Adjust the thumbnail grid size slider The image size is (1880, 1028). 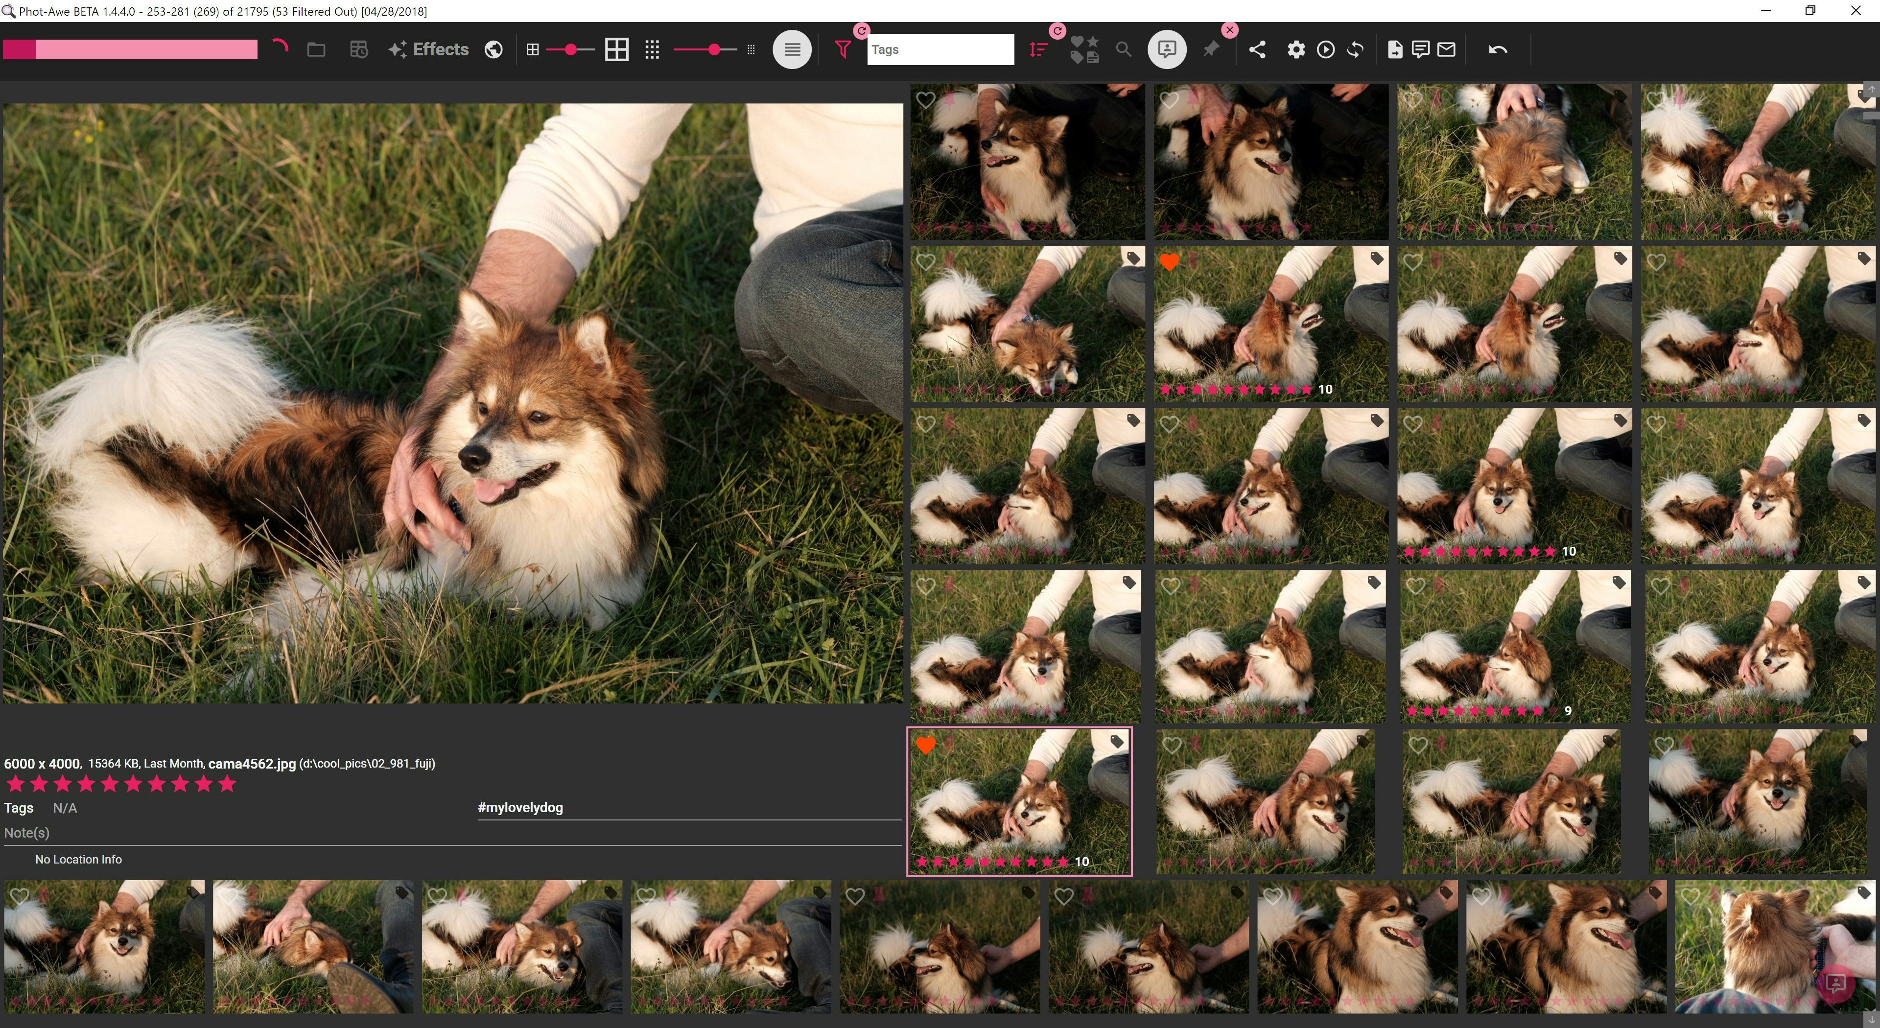point(571,49)
